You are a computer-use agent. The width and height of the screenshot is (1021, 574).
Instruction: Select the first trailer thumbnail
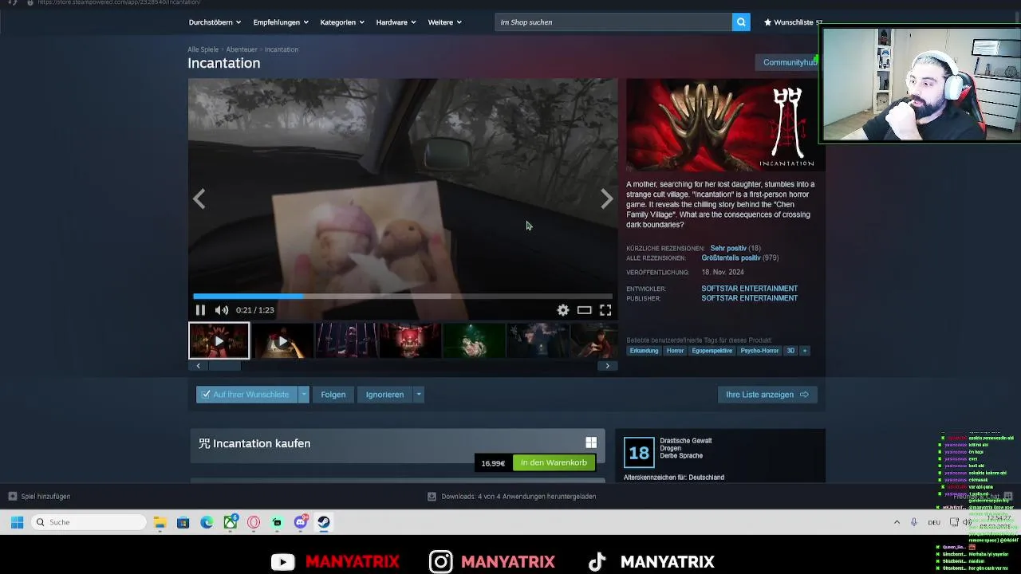click(x=219, y=340)
